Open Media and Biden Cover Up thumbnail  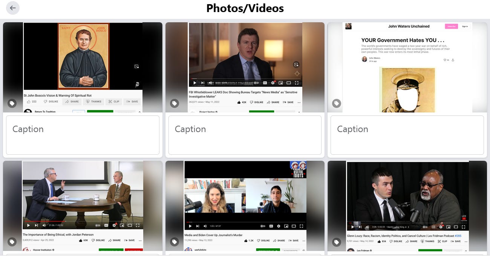click(245, 206)
